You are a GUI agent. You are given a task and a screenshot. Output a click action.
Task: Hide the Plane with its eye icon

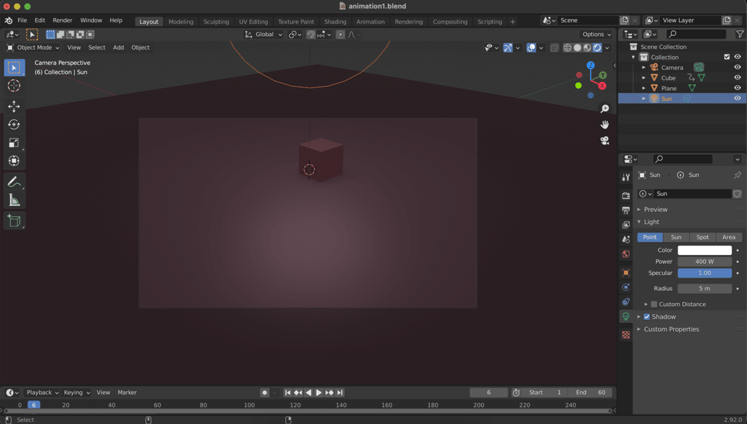click(738, 88)
